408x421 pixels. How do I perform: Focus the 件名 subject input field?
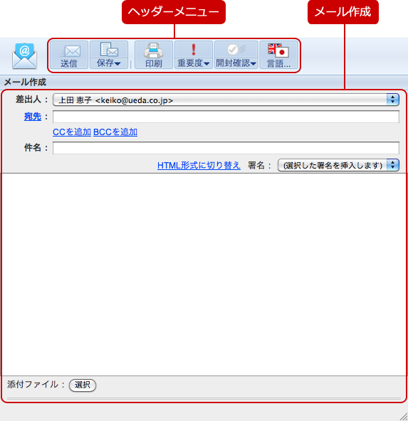(x=226, y=148)
